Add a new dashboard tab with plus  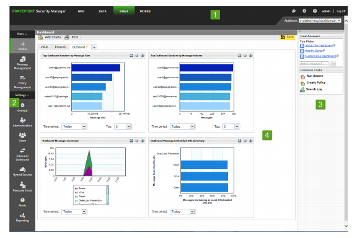[94, 47]
